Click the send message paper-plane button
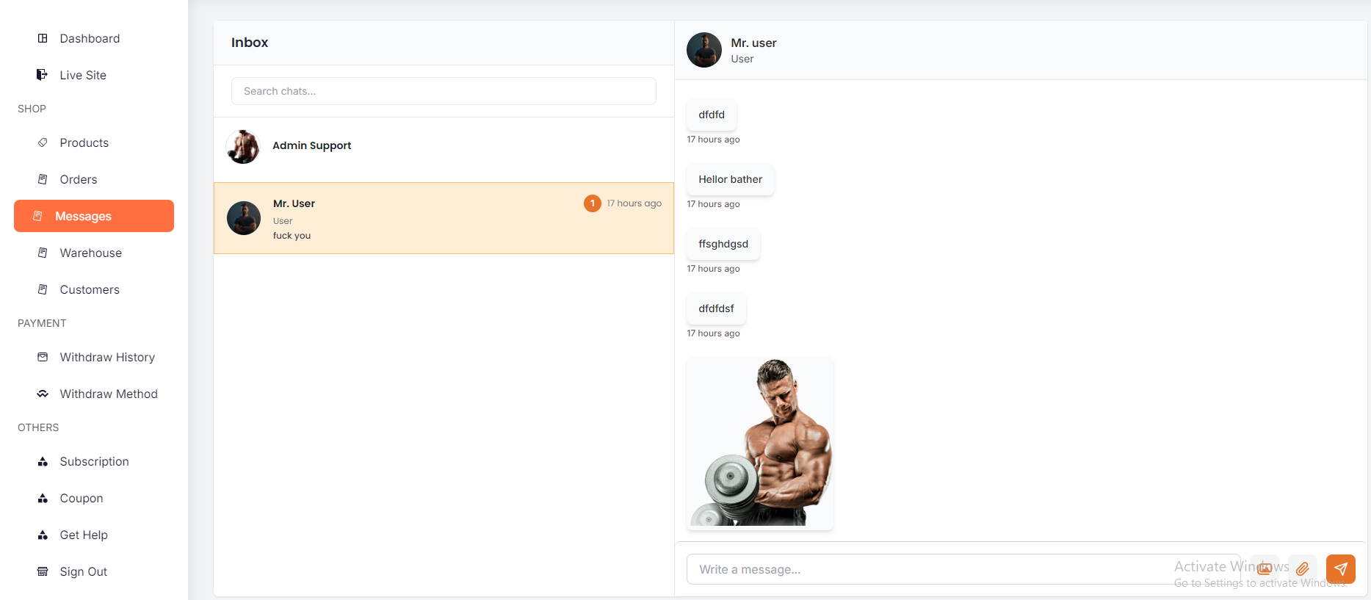Image resolution: width=1371 pixels, height=600 pixels. [1340, 569]
